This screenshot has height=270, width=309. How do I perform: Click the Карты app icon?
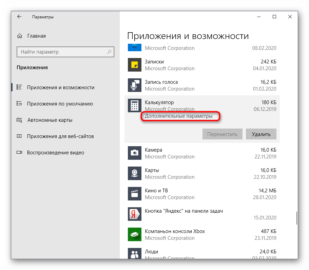134,174
